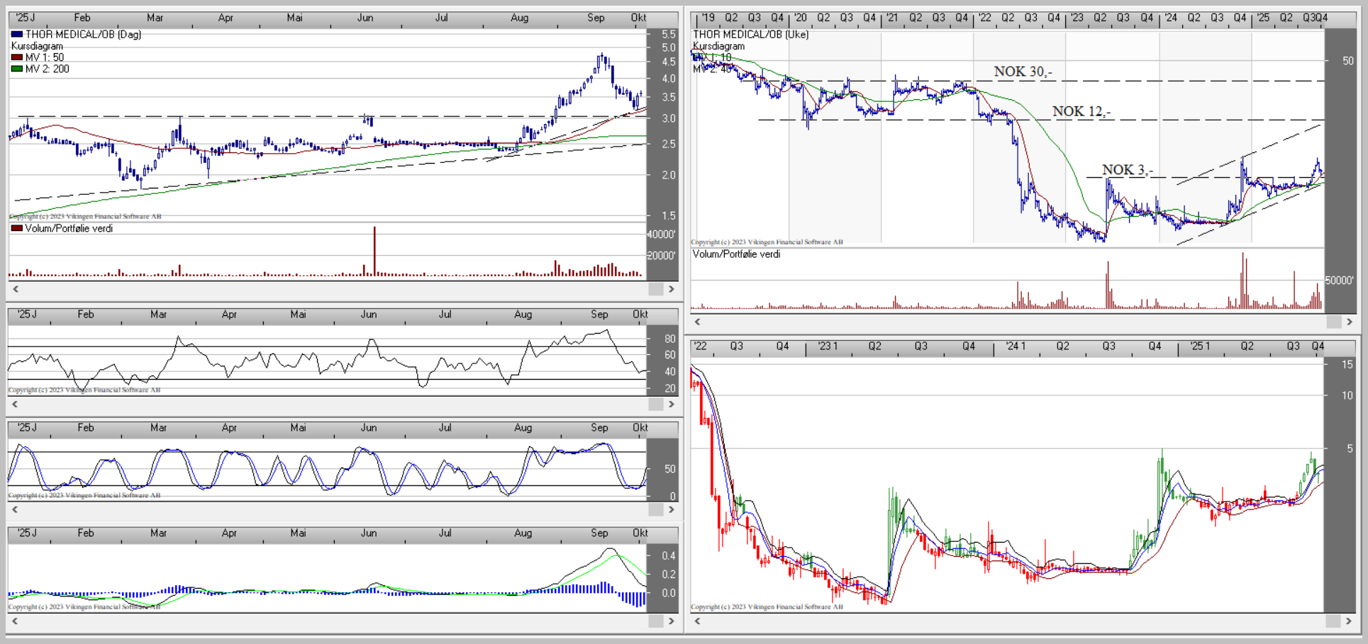Click right scroll arrow under daily volume chart
Image resolution: width=1368 pixels, height=644 pixels.
671,289
